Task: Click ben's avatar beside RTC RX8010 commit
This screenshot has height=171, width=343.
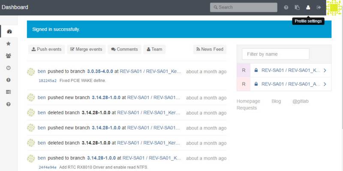Action: (x=31, y=159)
